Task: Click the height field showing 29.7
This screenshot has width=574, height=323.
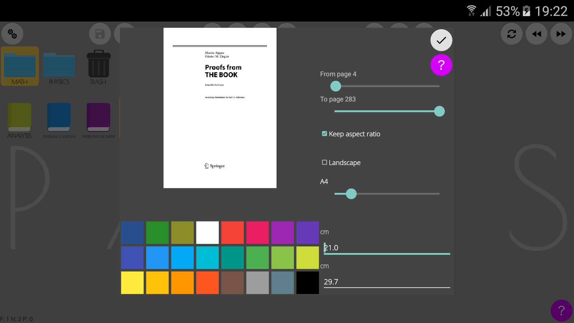Action: point(387,282)
